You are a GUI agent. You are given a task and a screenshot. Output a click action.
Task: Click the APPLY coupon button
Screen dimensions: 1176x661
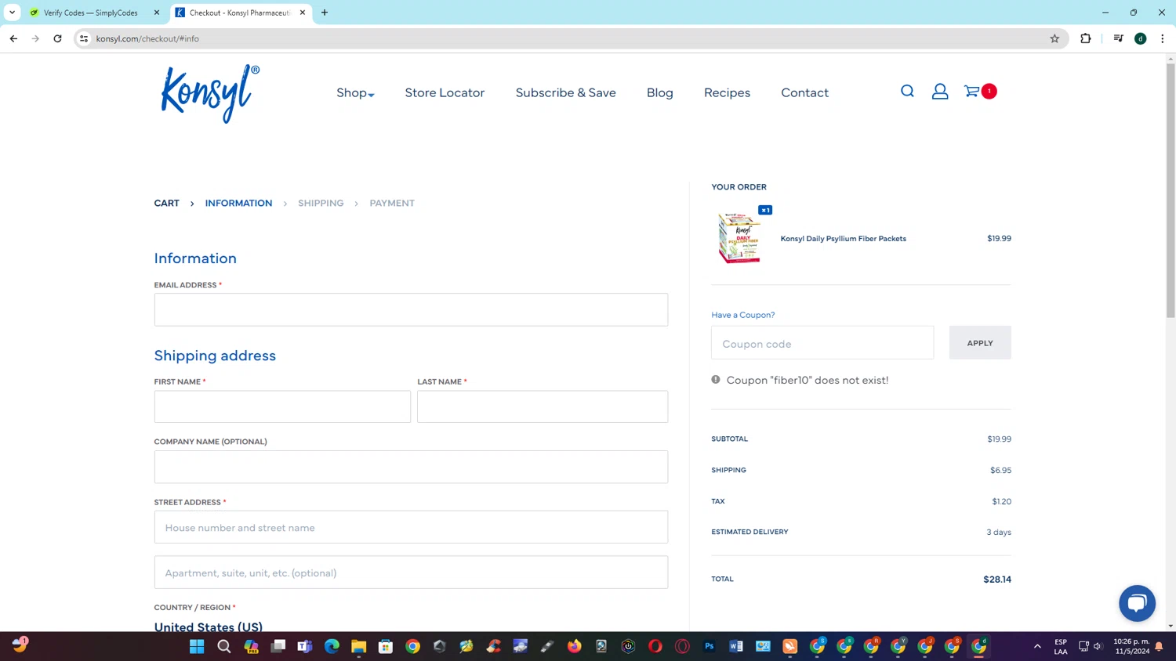980,343
